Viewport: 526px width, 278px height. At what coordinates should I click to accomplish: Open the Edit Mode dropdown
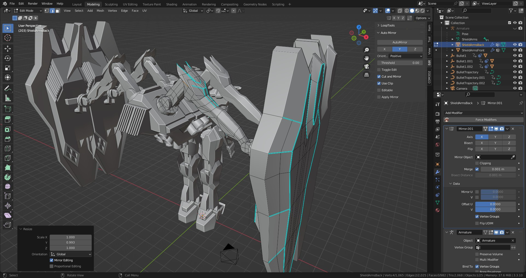tap(28, 11)
